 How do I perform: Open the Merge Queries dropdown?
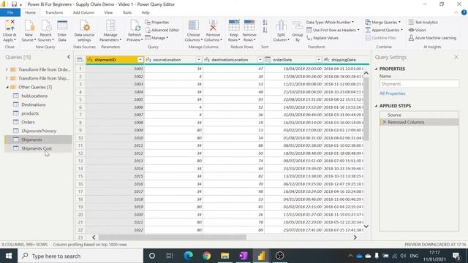383,23
